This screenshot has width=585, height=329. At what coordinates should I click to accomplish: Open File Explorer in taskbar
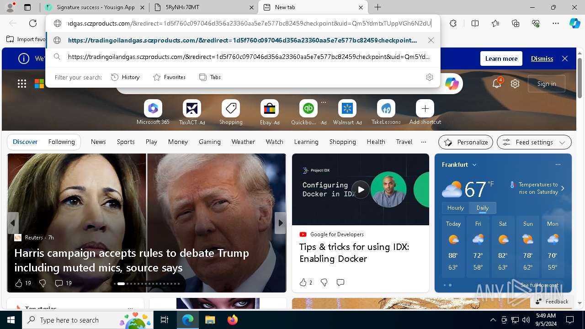coord(210,320)
